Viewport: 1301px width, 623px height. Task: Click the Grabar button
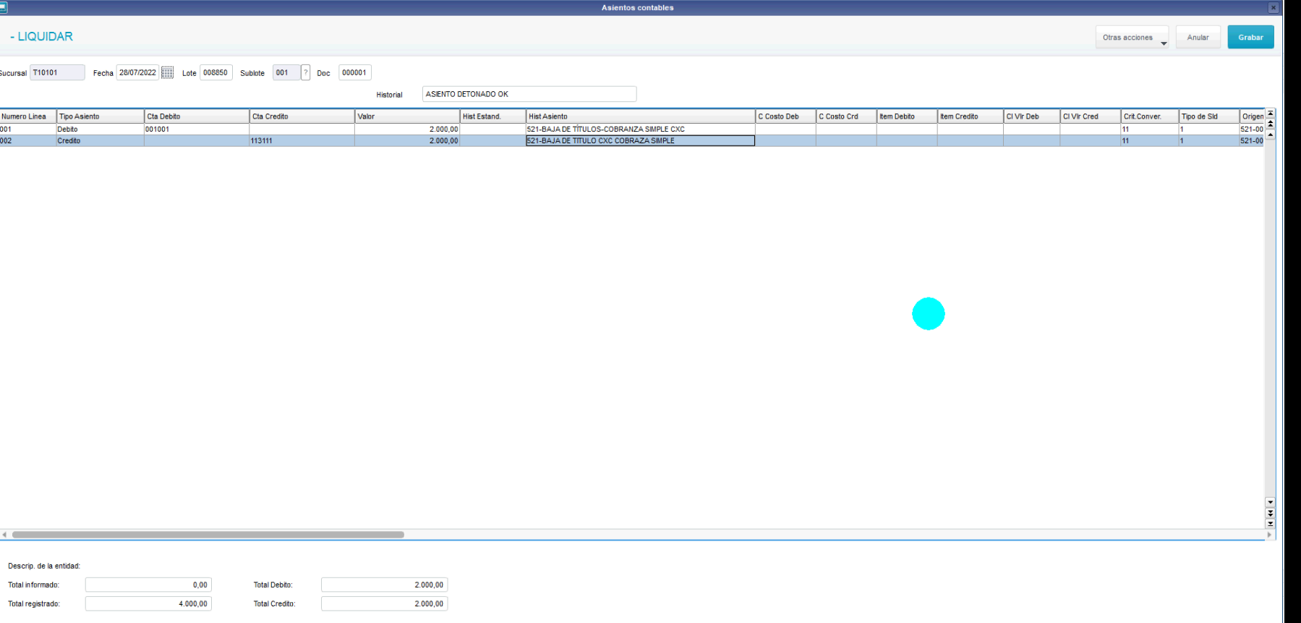tap(1250, 38)
